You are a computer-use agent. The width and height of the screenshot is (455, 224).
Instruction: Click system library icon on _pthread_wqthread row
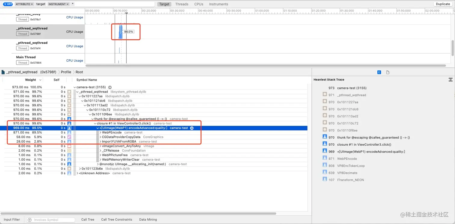(69, 92)
